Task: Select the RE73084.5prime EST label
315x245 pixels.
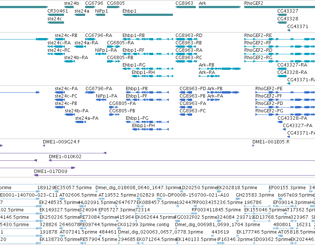Action: click(98, 217)
